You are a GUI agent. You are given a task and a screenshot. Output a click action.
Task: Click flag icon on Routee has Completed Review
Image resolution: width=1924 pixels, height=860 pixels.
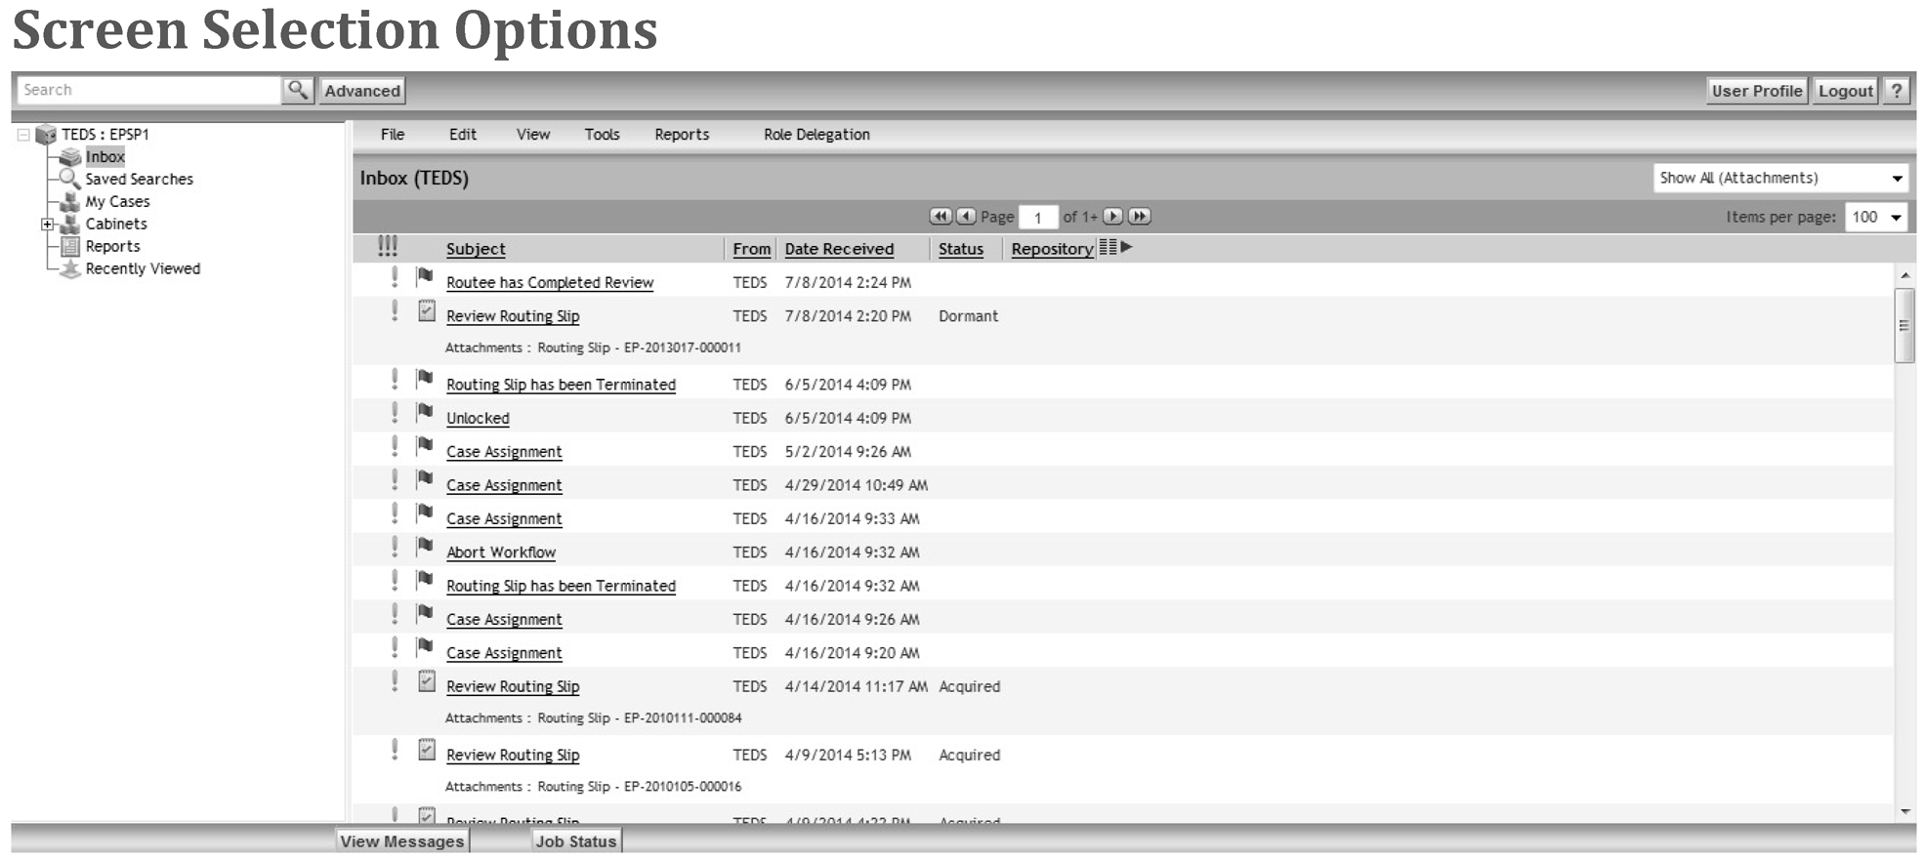pyautogui.click(x=425, y=277)
